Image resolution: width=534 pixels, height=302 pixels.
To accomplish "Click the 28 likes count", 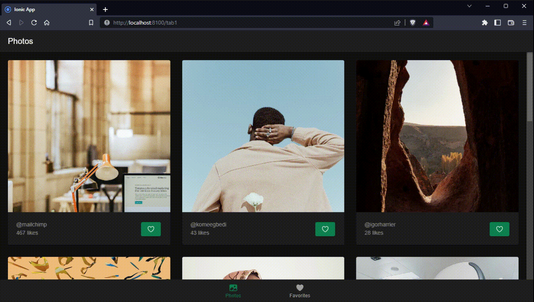I will click(374, 233).
